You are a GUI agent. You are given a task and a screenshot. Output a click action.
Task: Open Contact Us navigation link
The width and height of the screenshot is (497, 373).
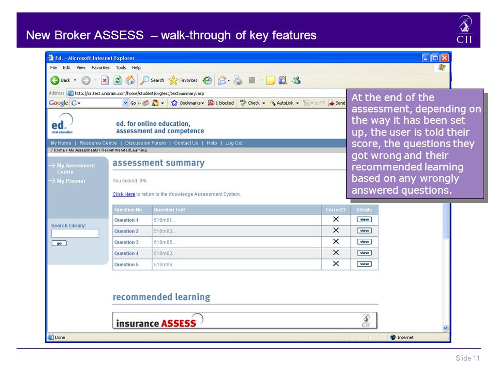[x=186, y=143]
